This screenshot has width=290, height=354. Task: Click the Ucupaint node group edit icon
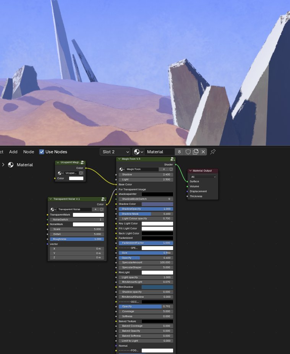83,162
